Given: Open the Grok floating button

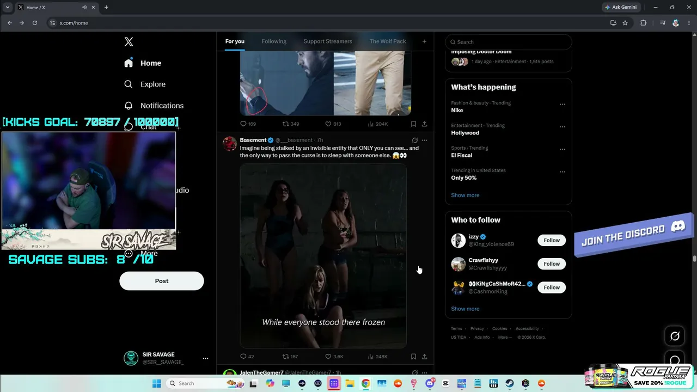Looking at the screenshot, I should (x=675, y=336).
